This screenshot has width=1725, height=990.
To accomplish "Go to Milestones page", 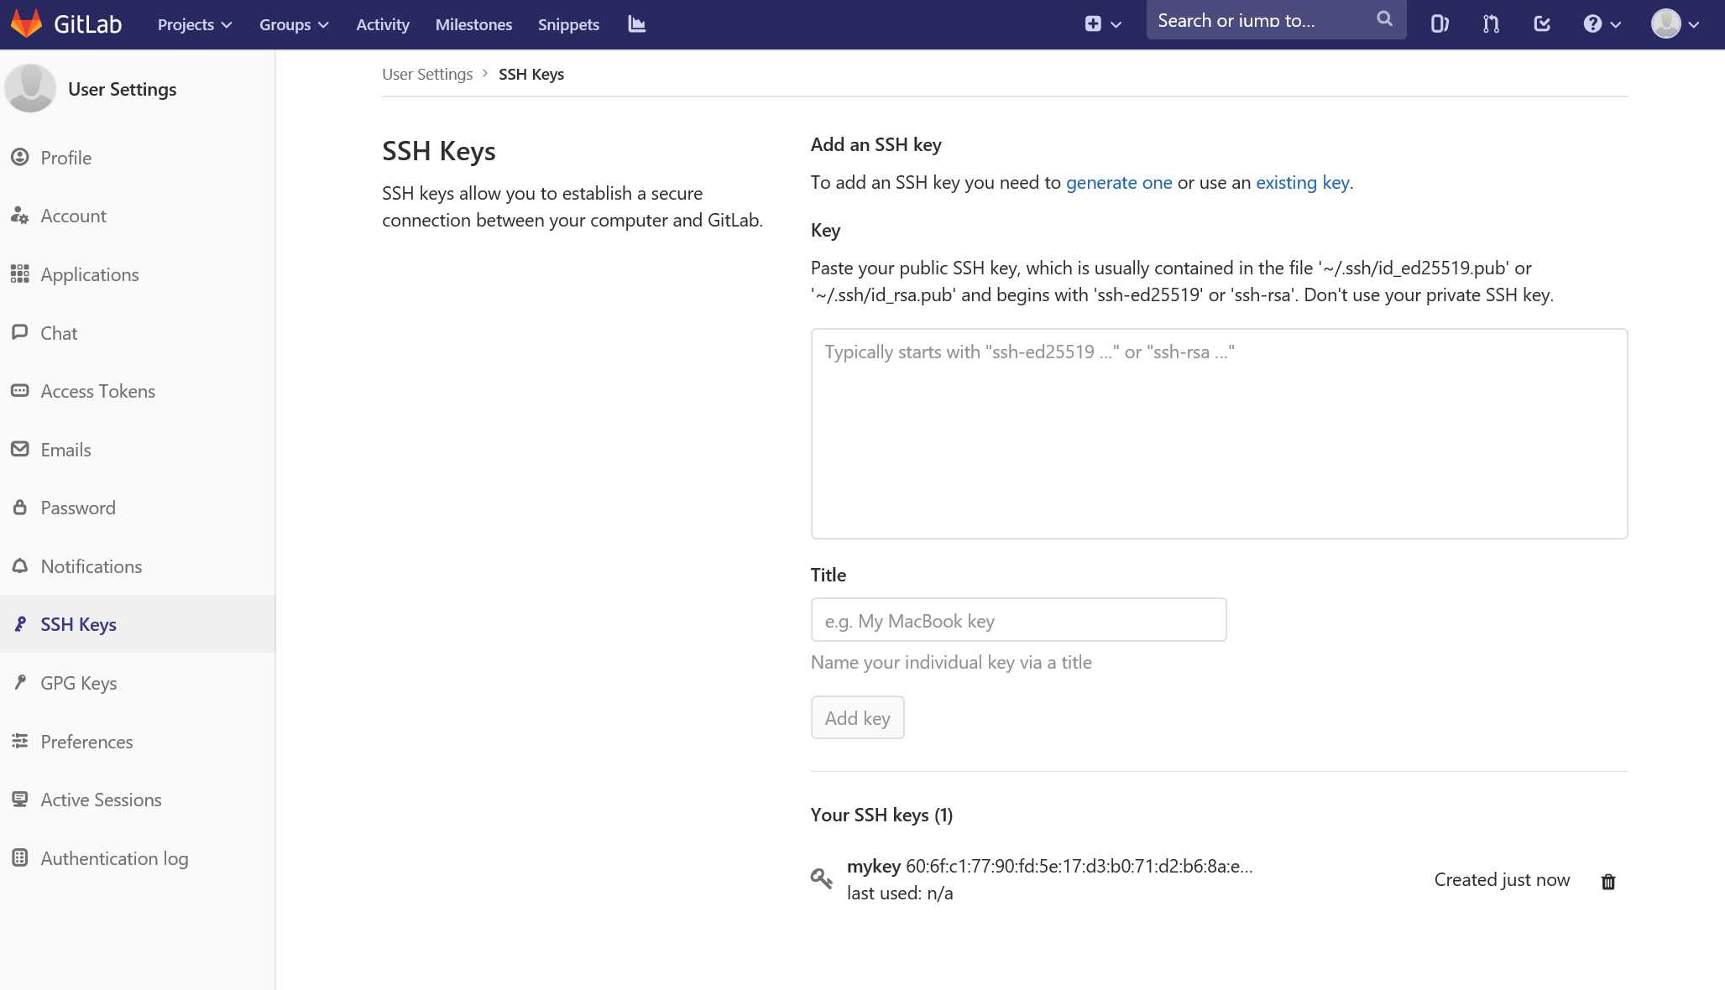I will click(x=473, y=24).
